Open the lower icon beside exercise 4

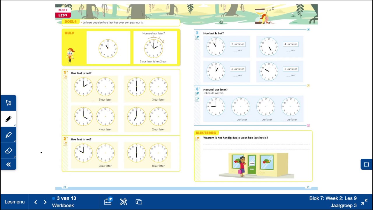point(197,99)
